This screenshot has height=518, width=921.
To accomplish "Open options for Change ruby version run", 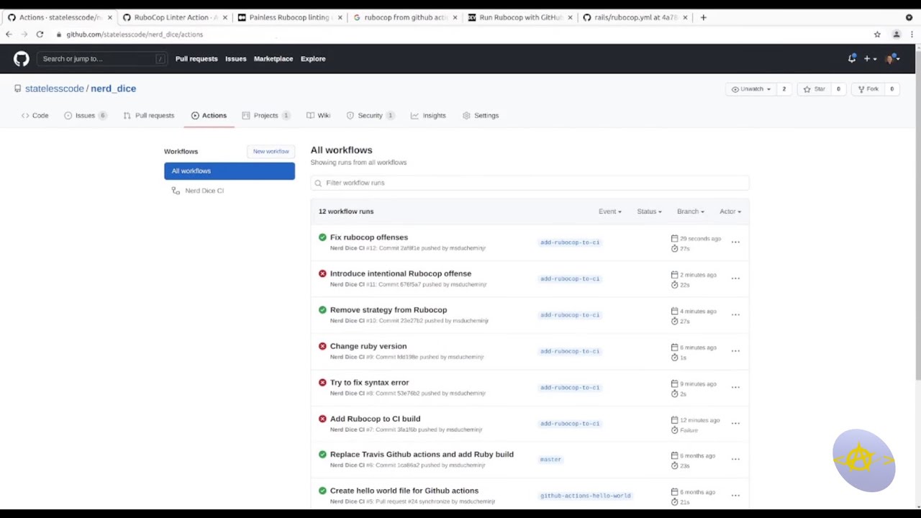I will [735, 351].
